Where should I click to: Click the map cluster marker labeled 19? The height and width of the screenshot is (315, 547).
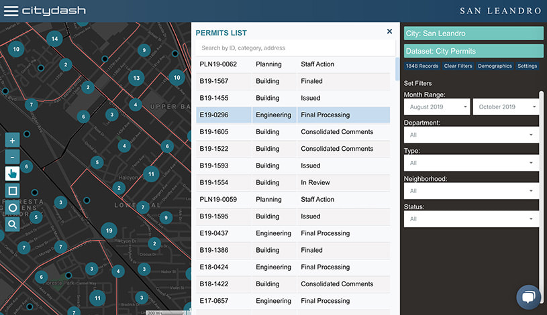point(109,231)
